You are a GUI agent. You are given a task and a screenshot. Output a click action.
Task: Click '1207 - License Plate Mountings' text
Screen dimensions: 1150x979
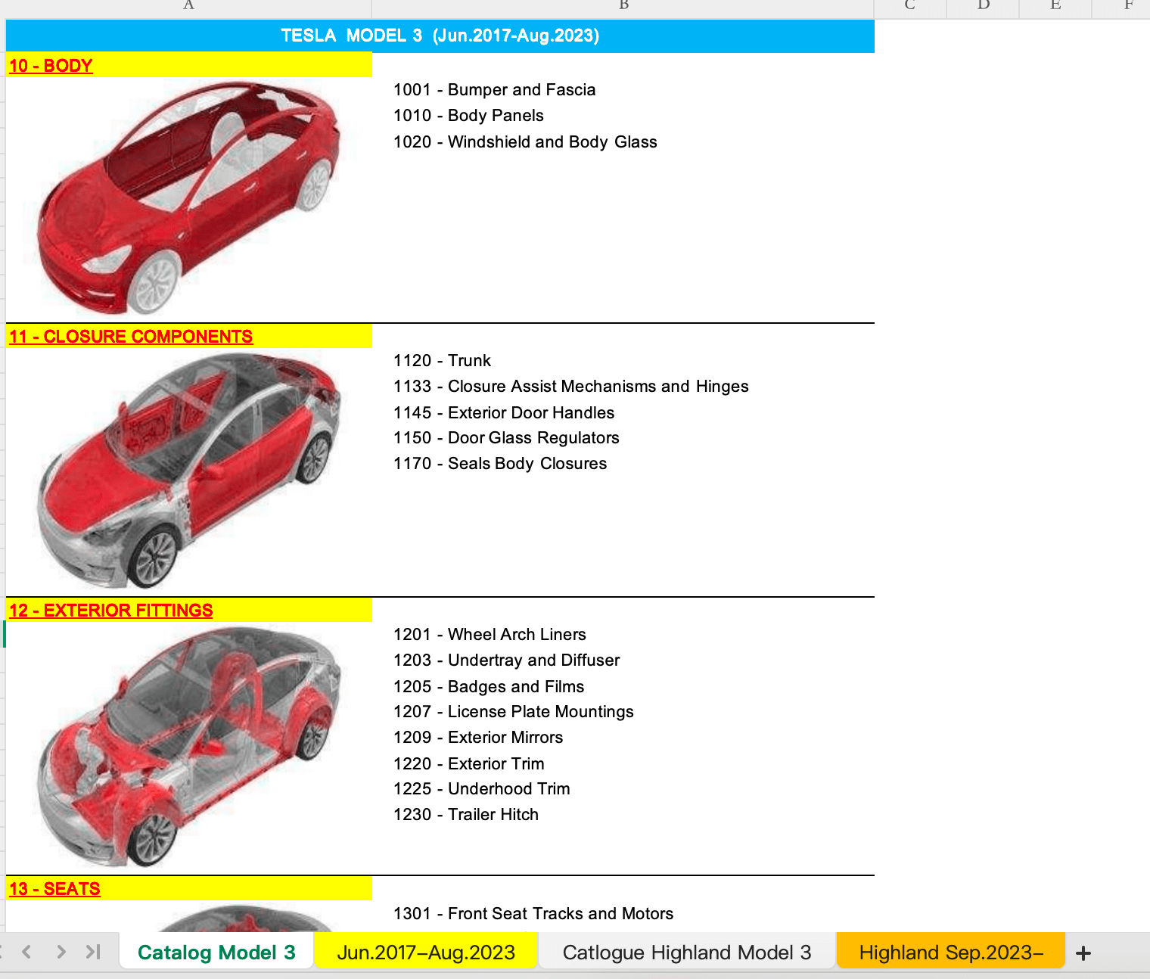[514, 712]
